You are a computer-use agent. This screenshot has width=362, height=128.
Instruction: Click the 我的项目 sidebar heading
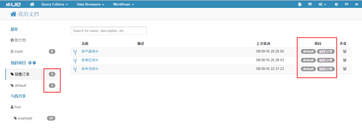pos(18,63)
